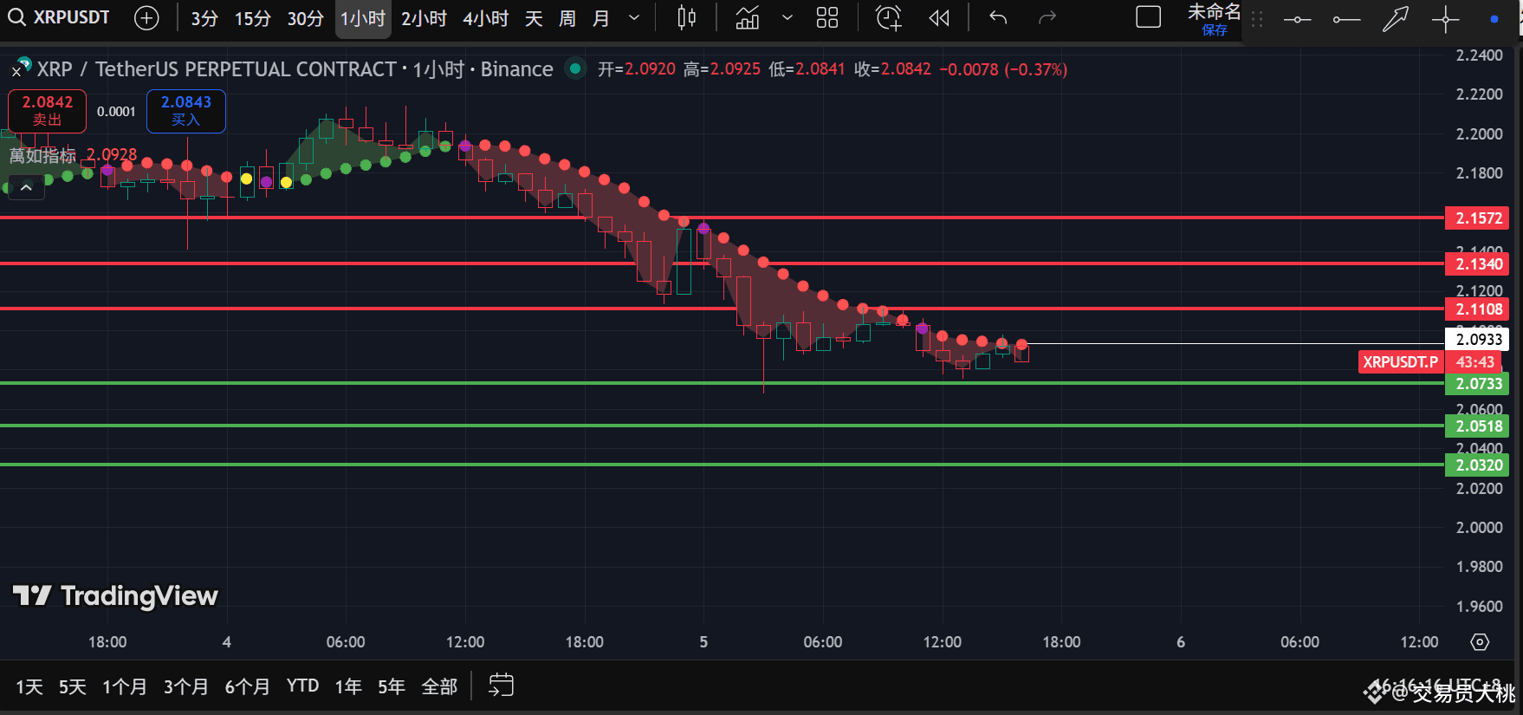Expand the timeframe interval dropdown

coord(634,17)
